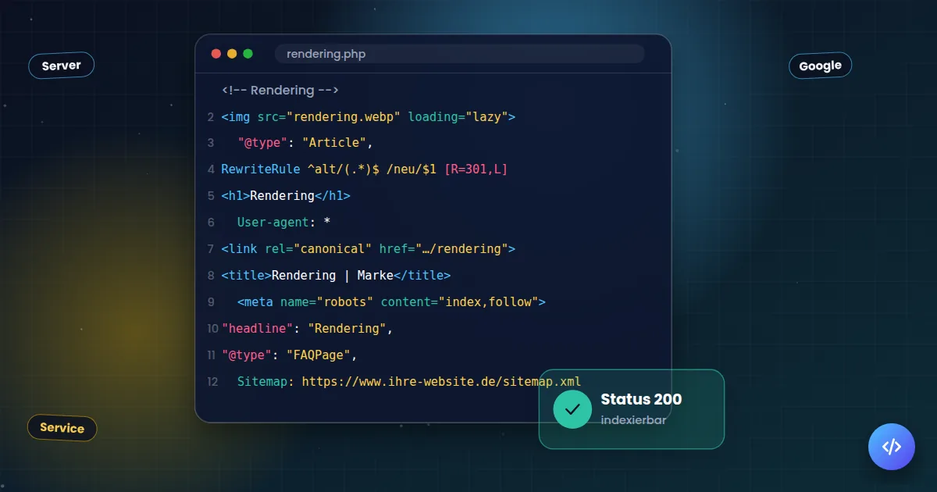Click the green dot in the window title bar
937x492 pixels.
(248, 54)
